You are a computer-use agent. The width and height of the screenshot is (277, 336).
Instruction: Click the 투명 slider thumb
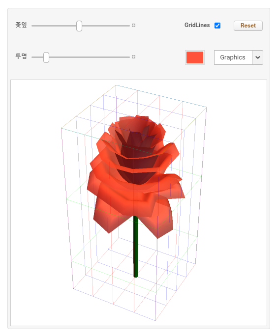pos(46,57)
